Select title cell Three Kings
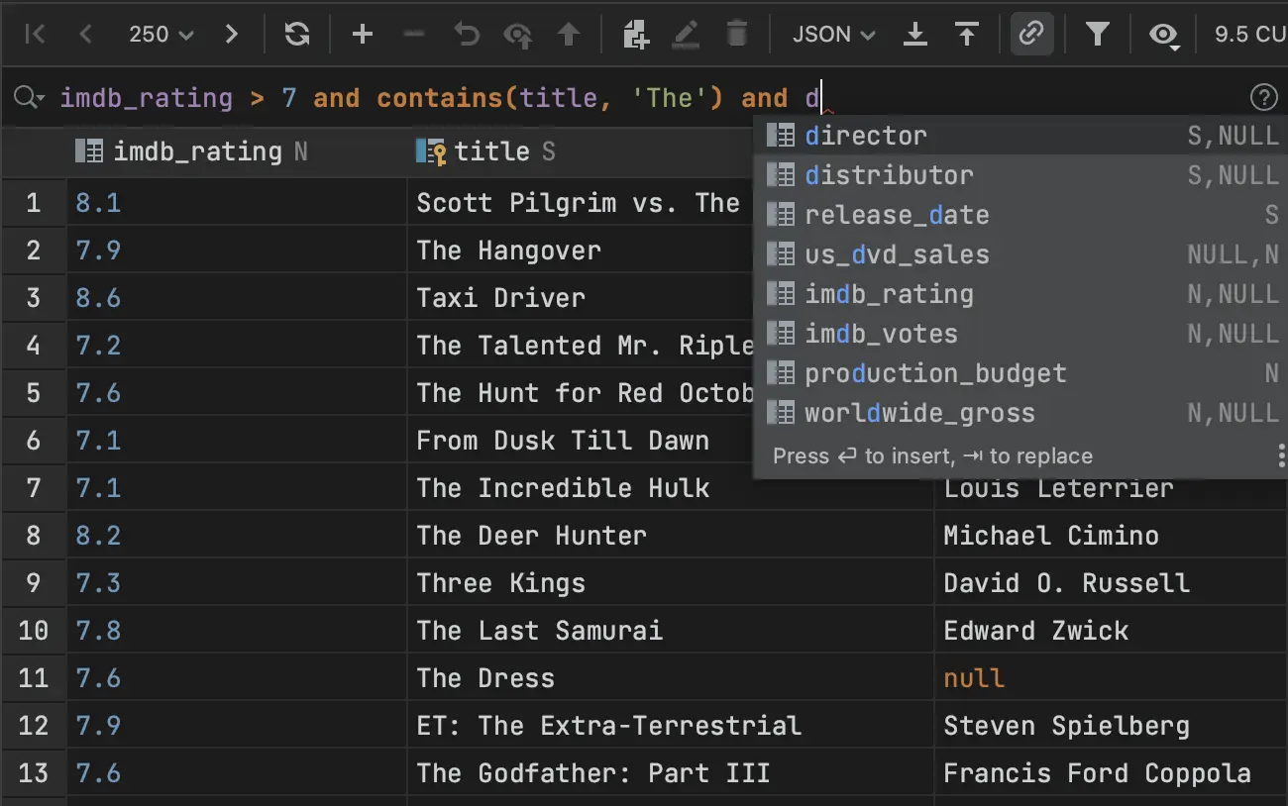 tap(671, 583)
